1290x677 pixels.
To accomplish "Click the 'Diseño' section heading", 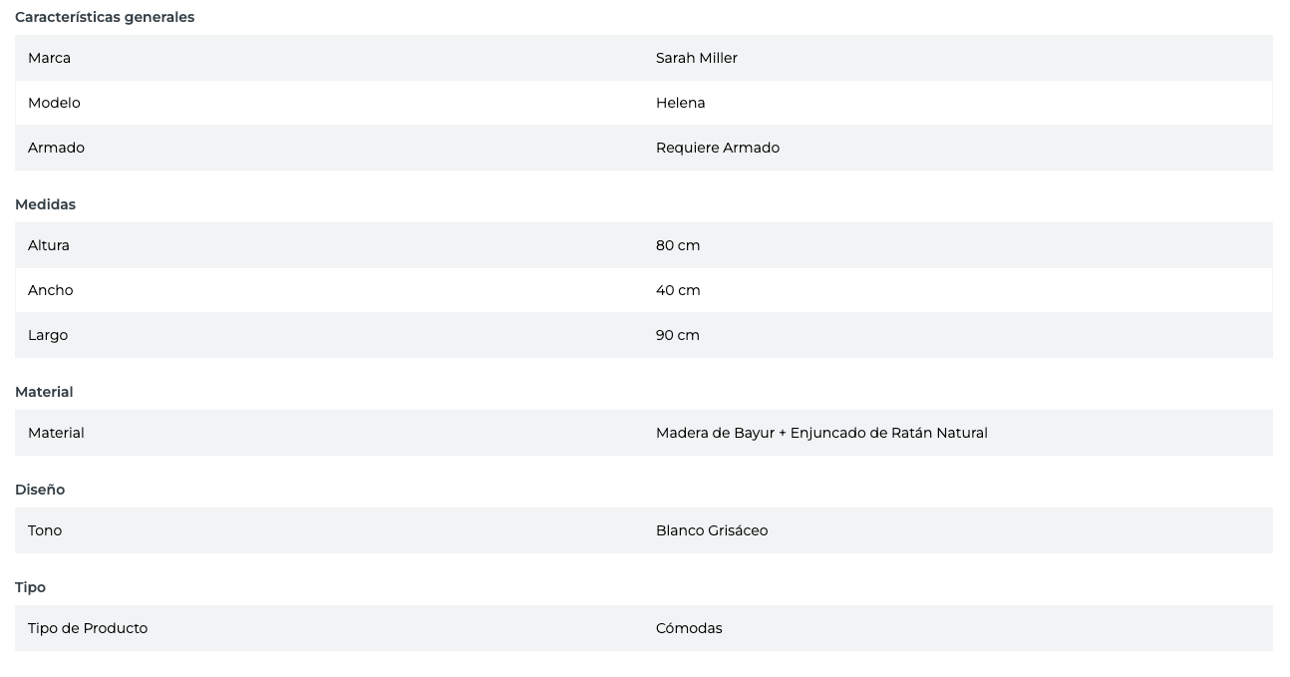I will point(40,490).
